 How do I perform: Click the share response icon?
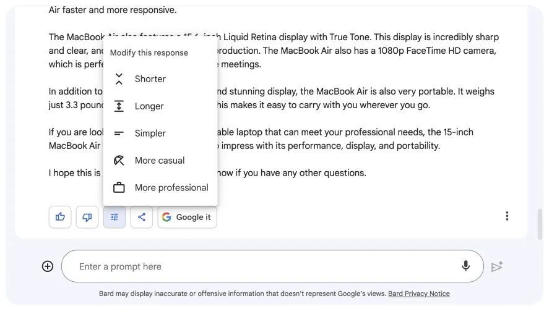[x=142, y=217]
